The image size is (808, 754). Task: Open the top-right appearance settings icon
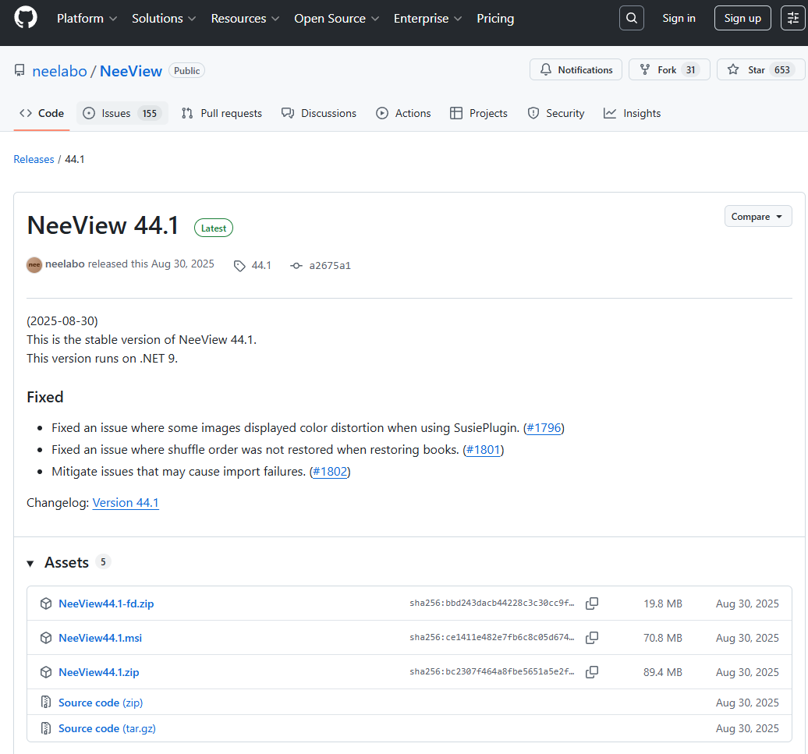[x=793, y=18]
